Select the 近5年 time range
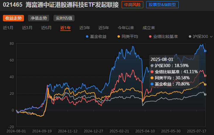 (104, 28)
